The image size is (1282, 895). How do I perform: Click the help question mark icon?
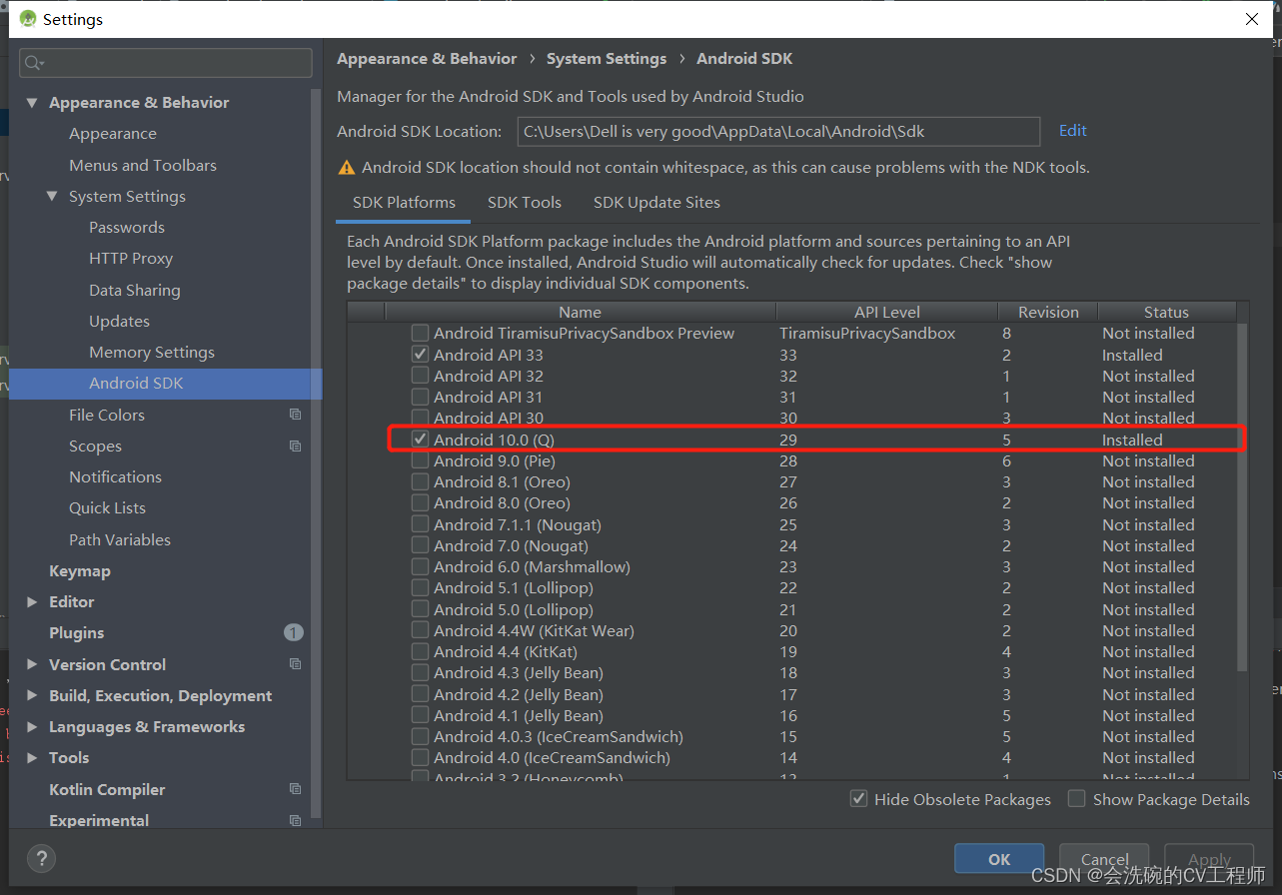tap(41, 858)
